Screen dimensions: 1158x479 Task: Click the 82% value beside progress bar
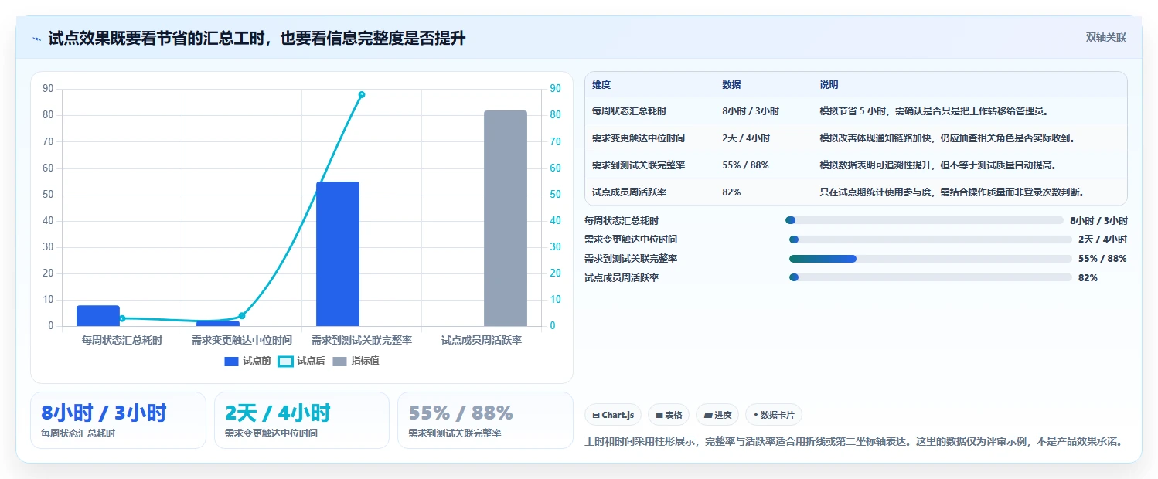click(x=1088, y=278)
